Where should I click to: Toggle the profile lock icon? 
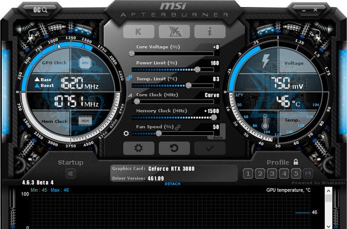(x=295, y=162)
